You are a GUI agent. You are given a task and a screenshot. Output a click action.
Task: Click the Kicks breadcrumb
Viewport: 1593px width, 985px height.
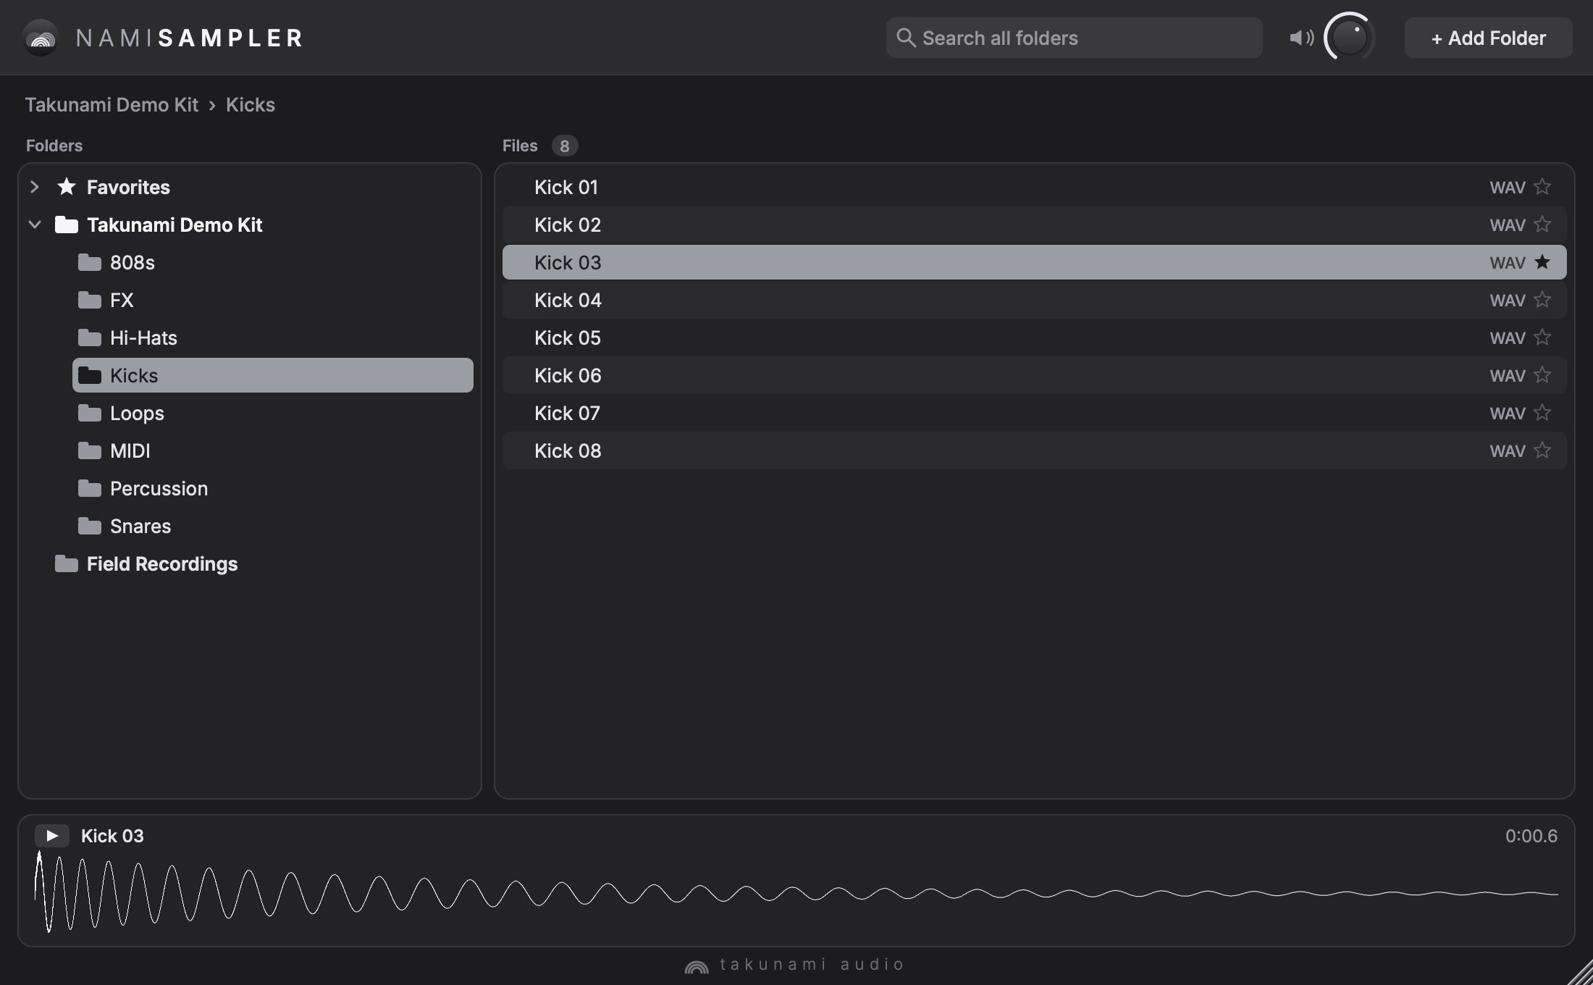click(x=251, y=105)
